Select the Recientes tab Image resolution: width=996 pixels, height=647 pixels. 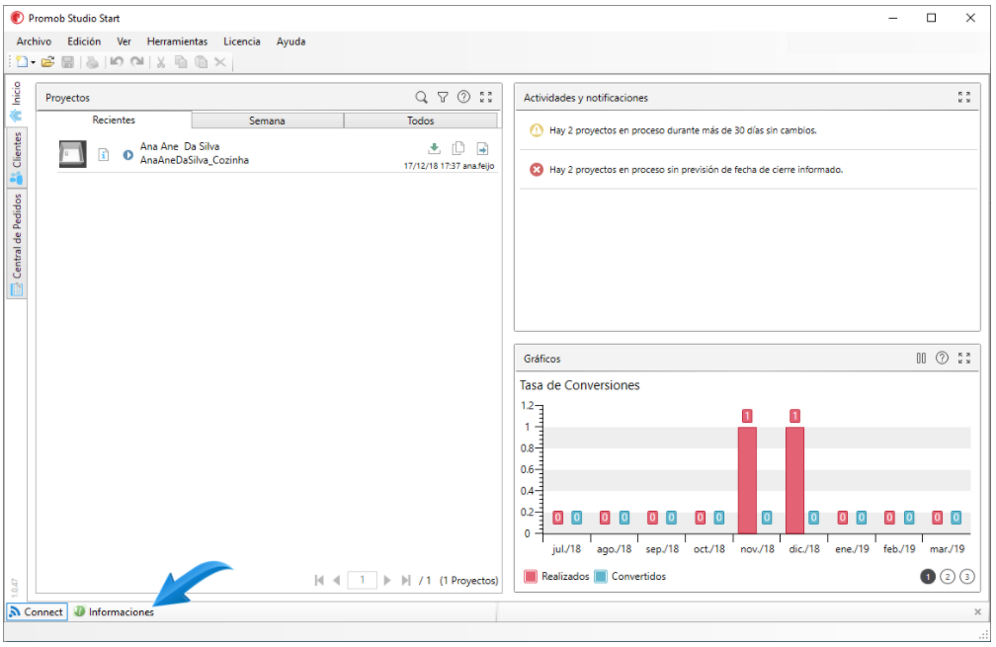[114, 120]
